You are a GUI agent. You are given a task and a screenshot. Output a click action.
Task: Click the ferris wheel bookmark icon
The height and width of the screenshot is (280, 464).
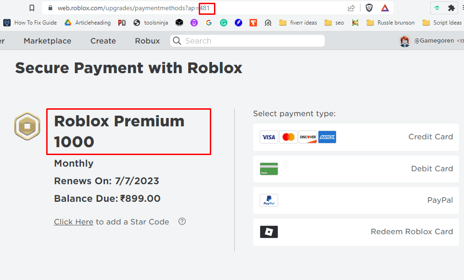pyautogui.click(x=268, y=23)
